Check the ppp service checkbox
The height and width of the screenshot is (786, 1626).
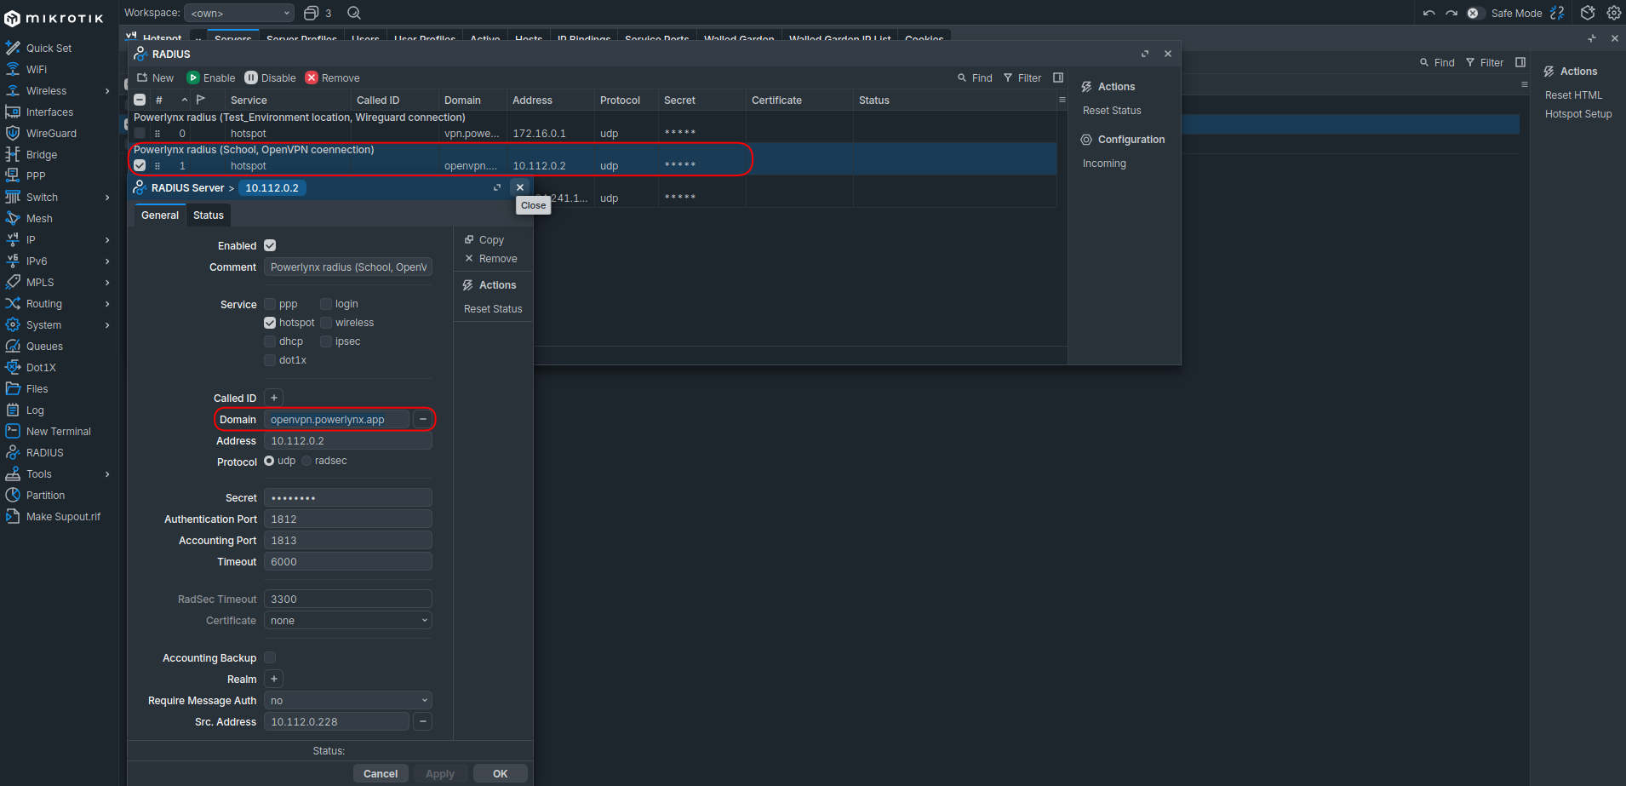point(270,304)
